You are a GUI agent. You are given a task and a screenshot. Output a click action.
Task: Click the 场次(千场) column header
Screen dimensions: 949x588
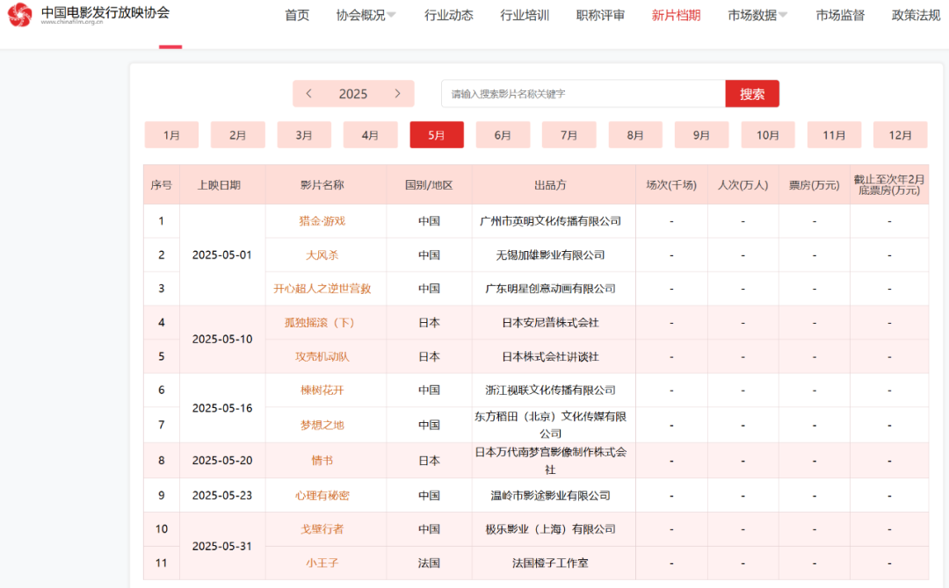pos(671,185)
